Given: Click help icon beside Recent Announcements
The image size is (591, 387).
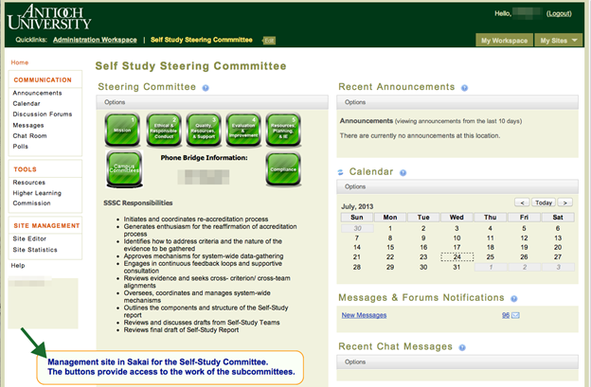Looking at the screenshot, I should 464,88.
